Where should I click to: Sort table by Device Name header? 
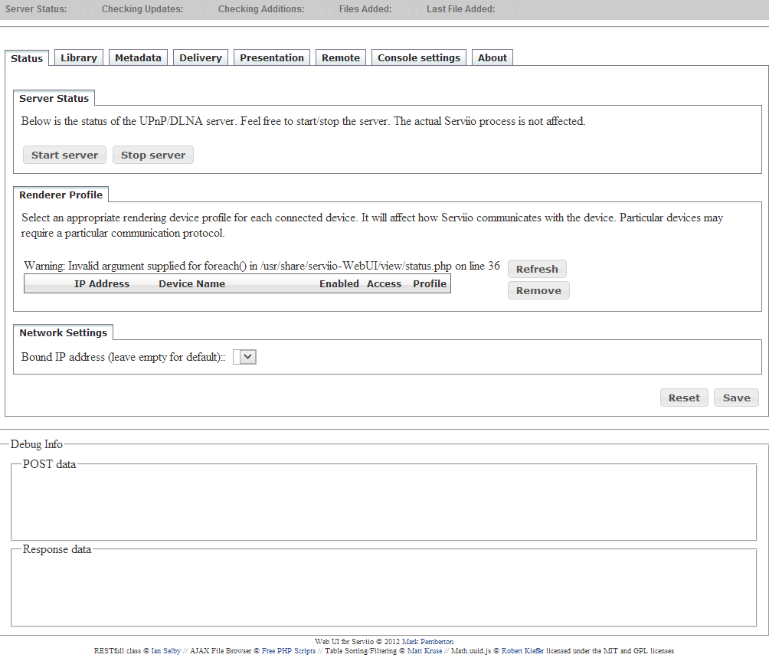[x=191, y=283]
